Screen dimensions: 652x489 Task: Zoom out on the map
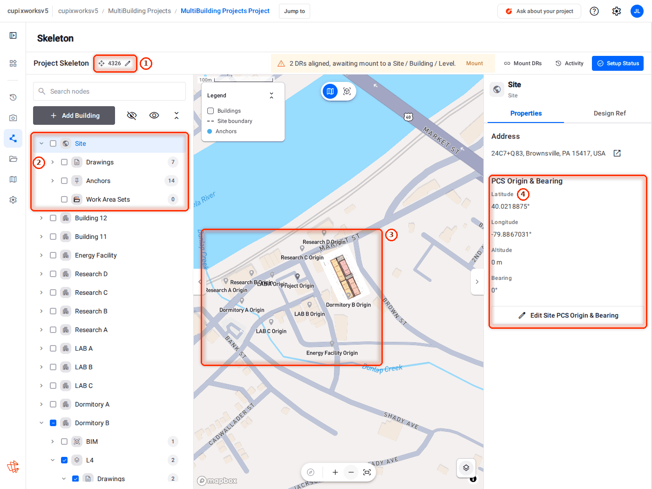coord(351,472)
